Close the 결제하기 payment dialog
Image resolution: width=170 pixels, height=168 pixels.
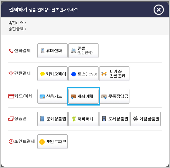tap(159, 10)
